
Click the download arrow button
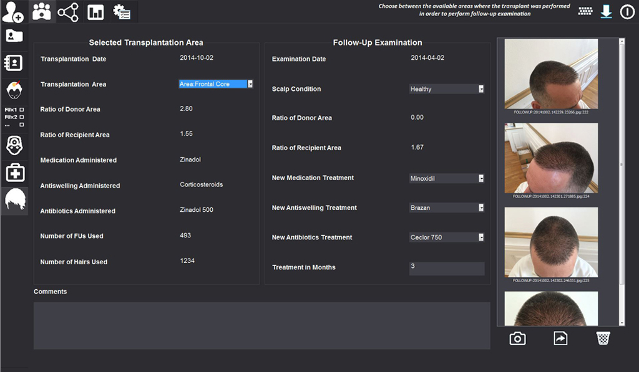click(606, 12)
